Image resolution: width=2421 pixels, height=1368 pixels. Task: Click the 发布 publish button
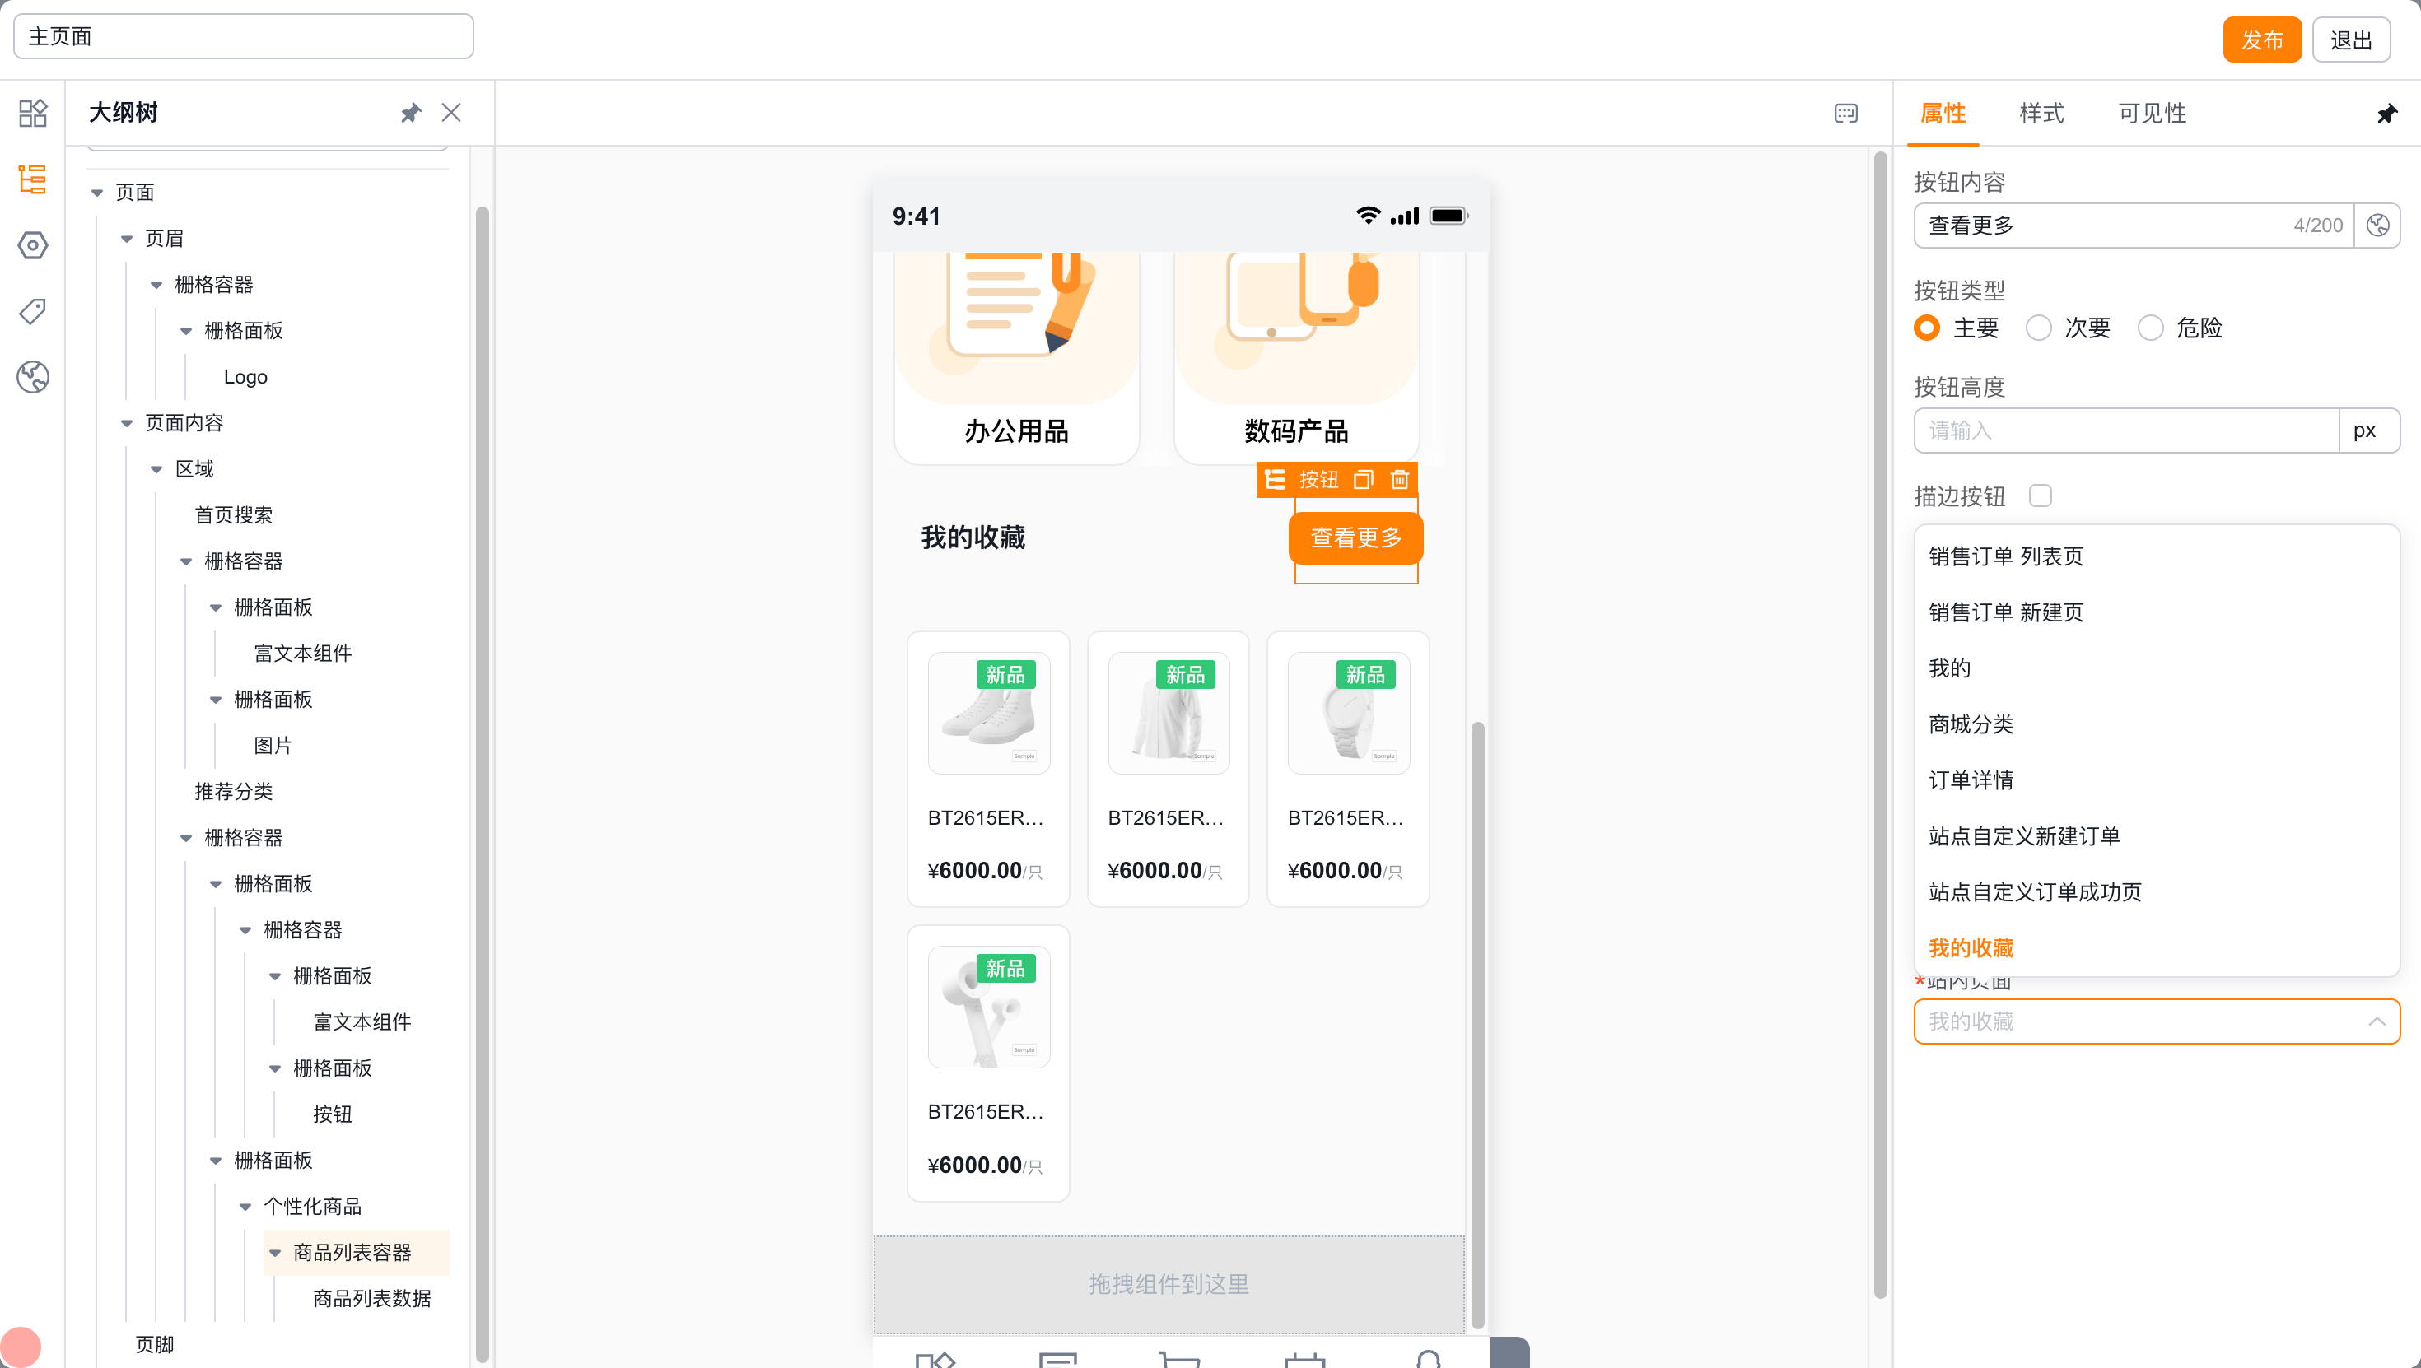pyautogui.click(x=2261, y=40)
